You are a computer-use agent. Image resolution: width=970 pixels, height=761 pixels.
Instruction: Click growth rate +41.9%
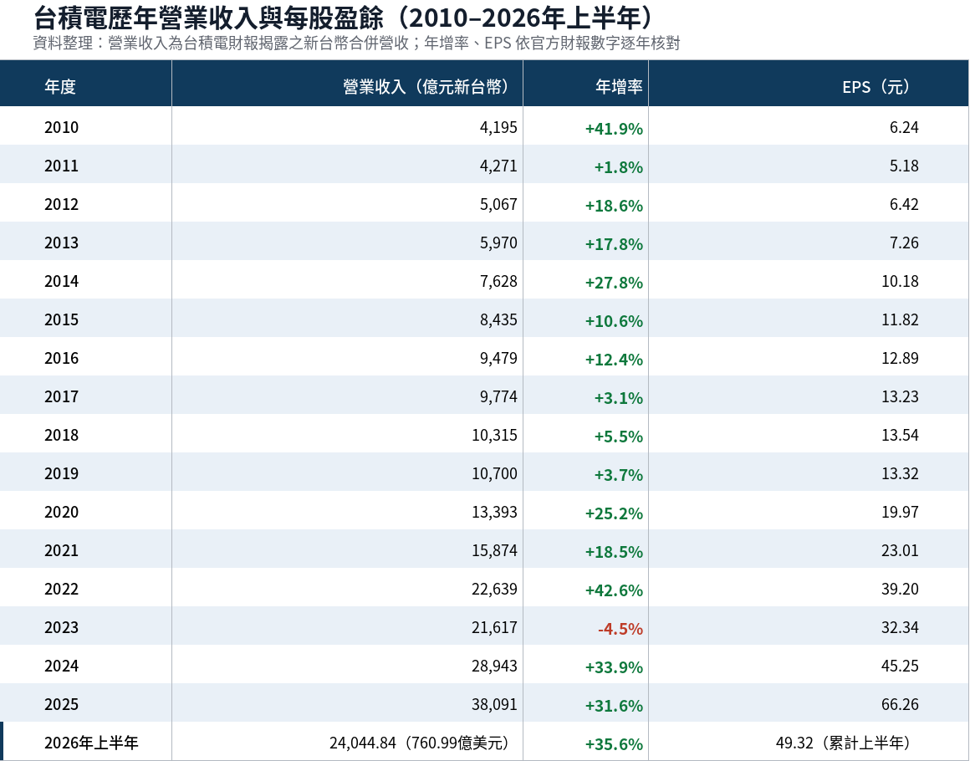614,129
